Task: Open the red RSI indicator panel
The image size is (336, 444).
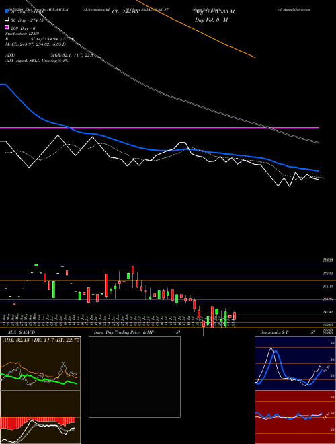Action: click(x=295, y=417)
